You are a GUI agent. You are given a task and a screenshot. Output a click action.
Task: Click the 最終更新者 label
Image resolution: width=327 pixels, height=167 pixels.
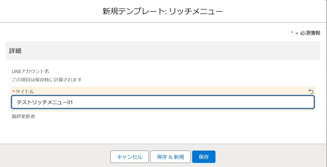tap(23, 117)
